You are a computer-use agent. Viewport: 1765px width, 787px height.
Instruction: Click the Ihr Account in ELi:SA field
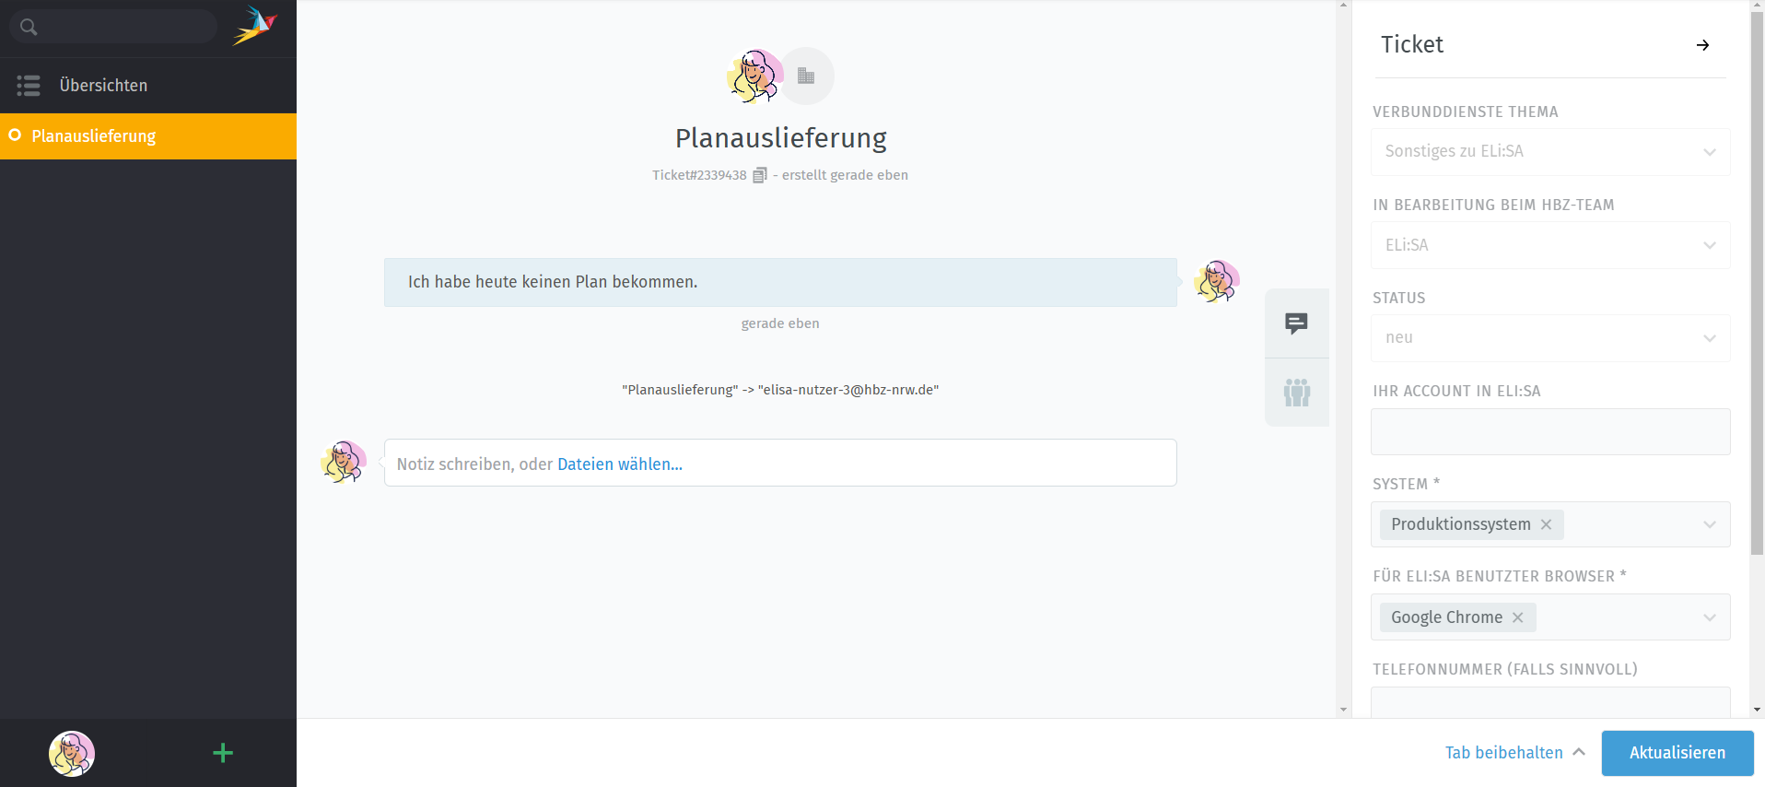[1549, 432]
